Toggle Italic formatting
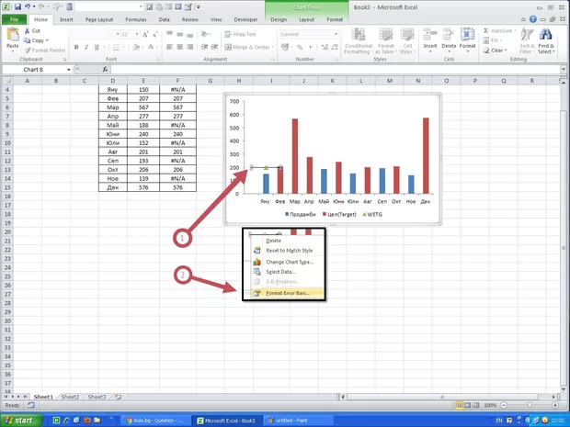This screenshot has height=427, width=570. click(86, 47)
